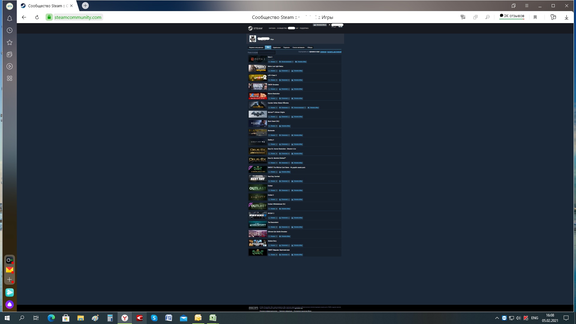Image resolution: width=576 pixels, height=324 pixels.
Task: Open the Обзоры tab
Action: point(310,47)
